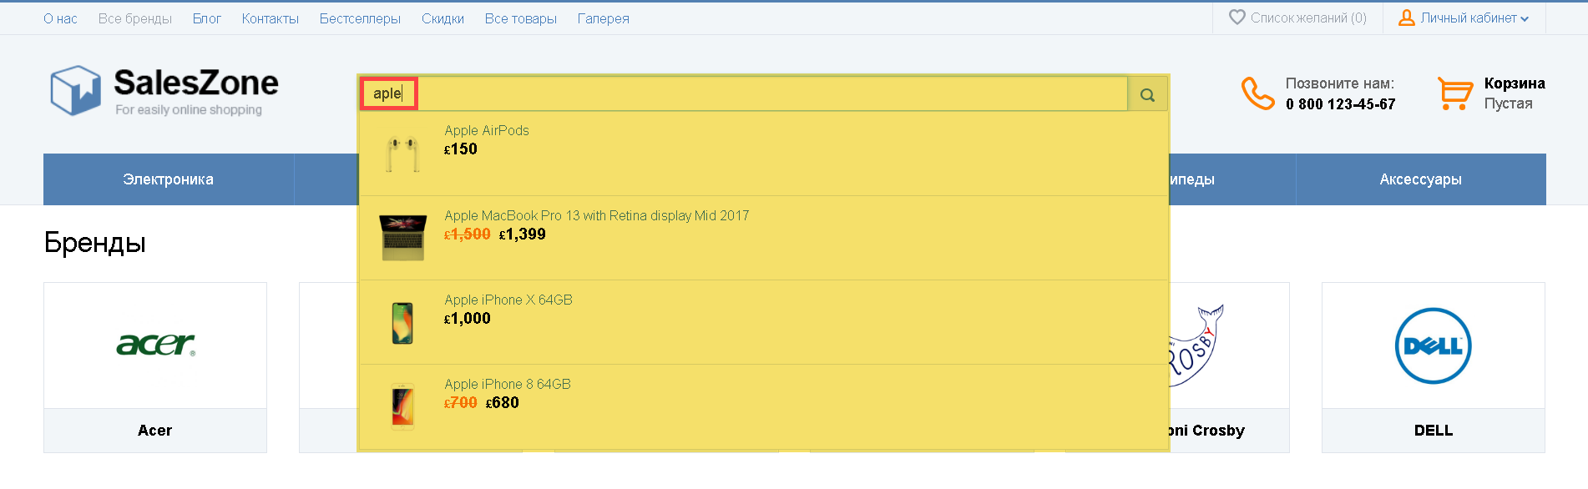The width and height of the screenshot is (1588, 489).
Task: Click the DELL brand logo
Action: (1433, 345)
